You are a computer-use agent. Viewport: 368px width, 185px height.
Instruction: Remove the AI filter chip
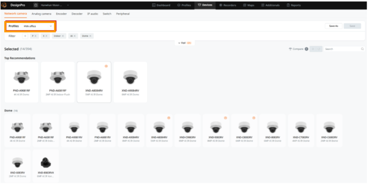74,36
